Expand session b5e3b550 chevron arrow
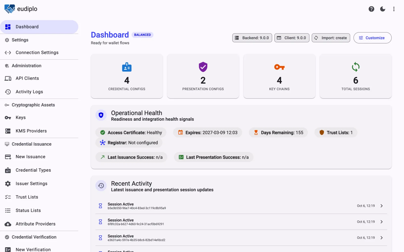Viewport: 404px width, 252px height. point(382,206)
